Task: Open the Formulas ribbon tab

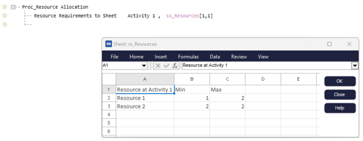Action: [188, 57]
